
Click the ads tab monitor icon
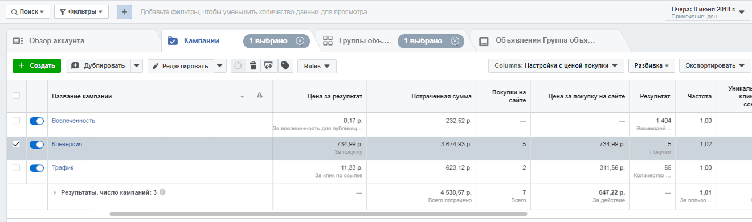click(484, 41)
